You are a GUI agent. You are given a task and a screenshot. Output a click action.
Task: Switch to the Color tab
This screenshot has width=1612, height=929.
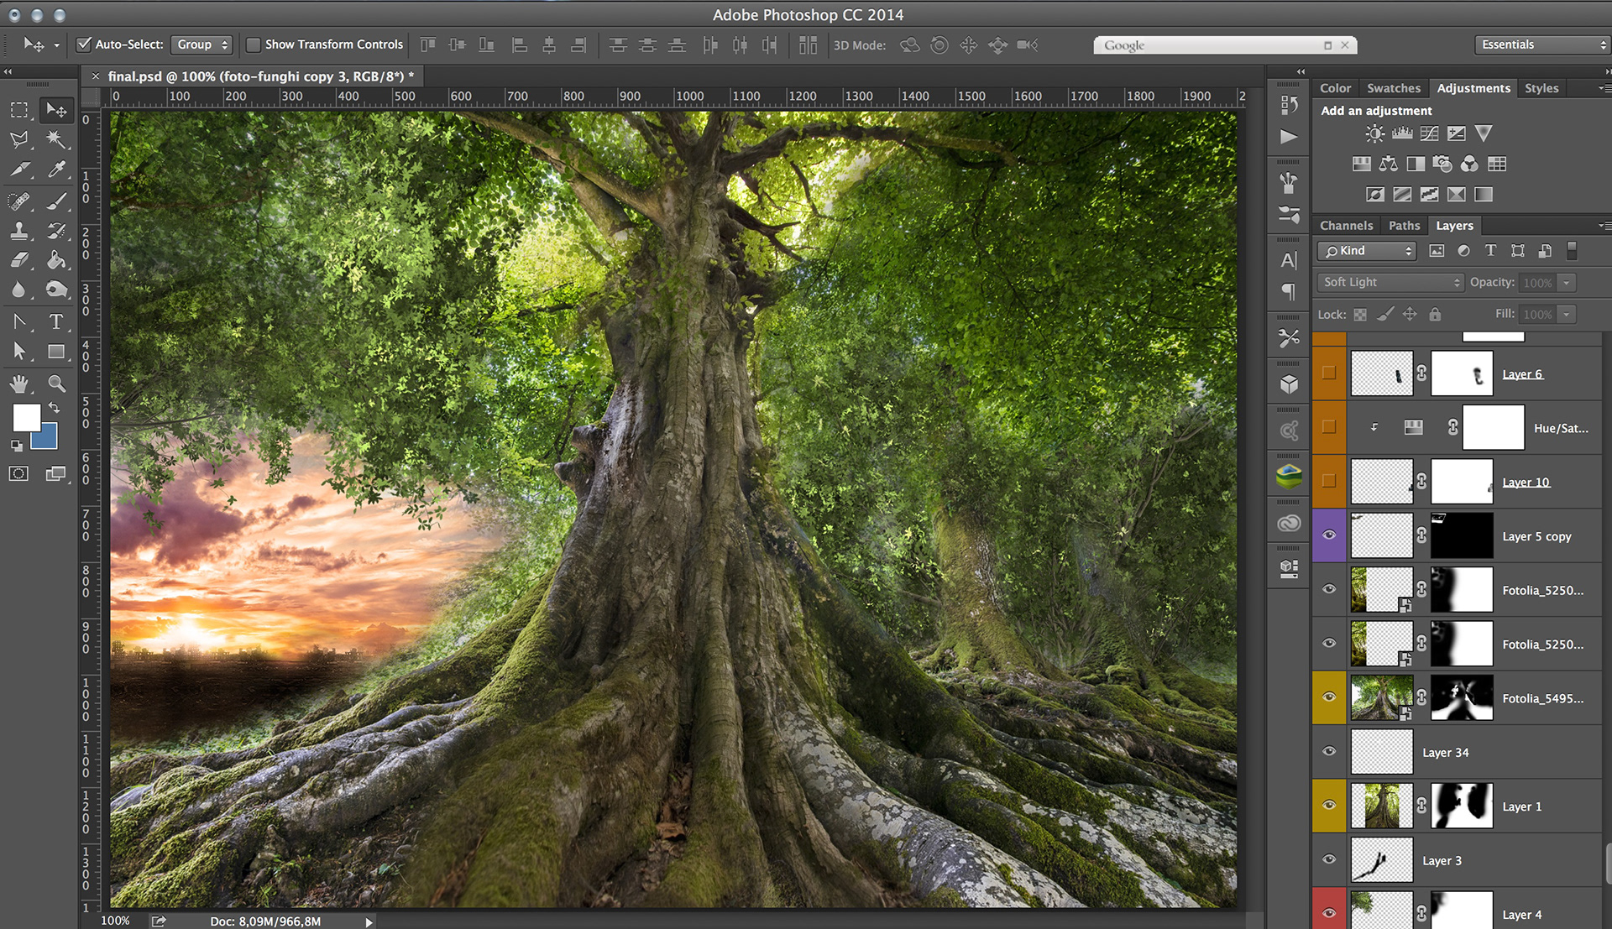(1335, 88)
